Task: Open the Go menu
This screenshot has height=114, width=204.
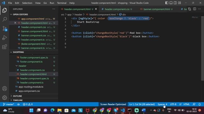Action: tap(45, 3)
